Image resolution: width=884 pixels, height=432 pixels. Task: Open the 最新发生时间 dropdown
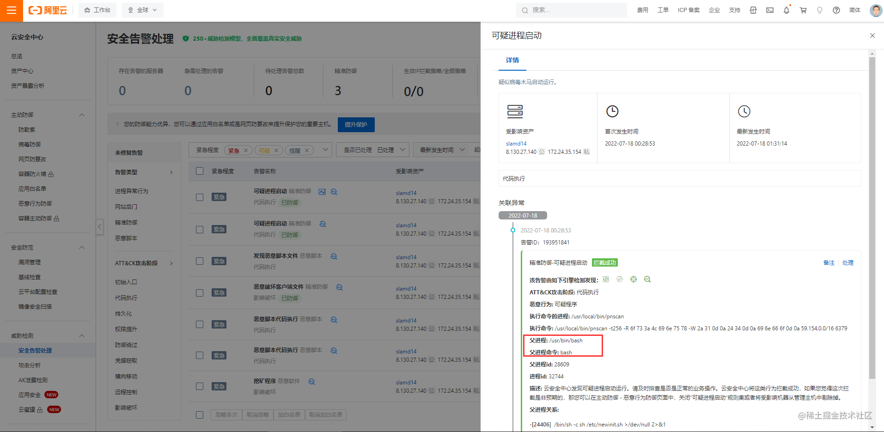point(441,150)
